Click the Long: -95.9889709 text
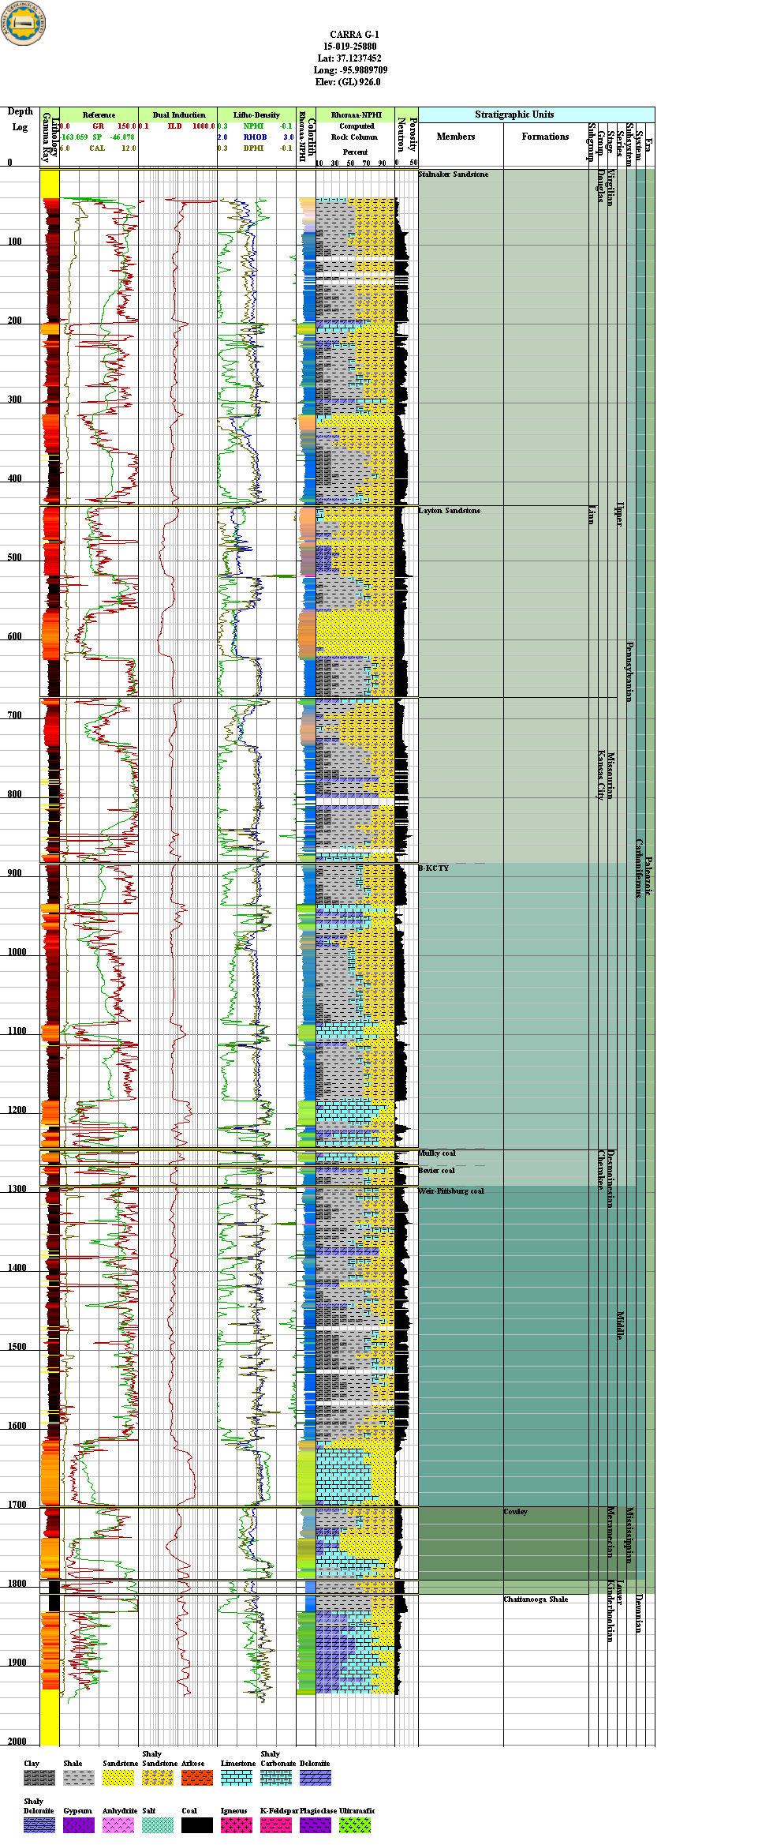This screenshot has height=1845, width=773. click(350, 70)
